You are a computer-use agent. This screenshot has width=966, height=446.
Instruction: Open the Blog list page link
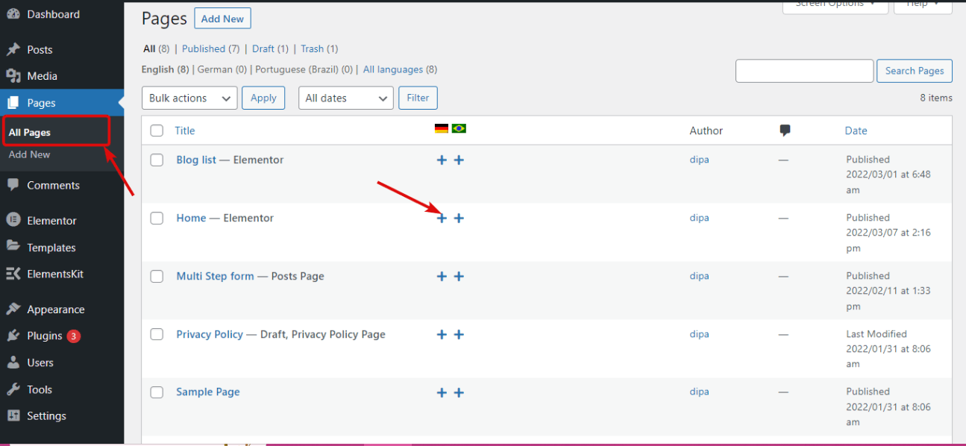coord(196,160)
